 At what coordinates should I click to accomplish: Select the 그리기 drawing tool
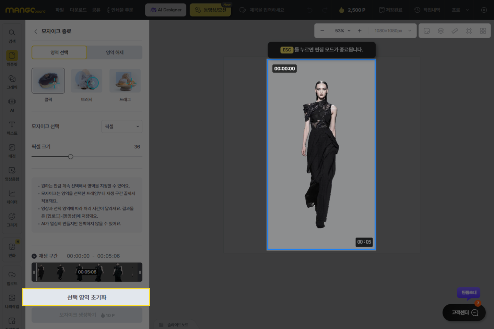coord(12,220)
